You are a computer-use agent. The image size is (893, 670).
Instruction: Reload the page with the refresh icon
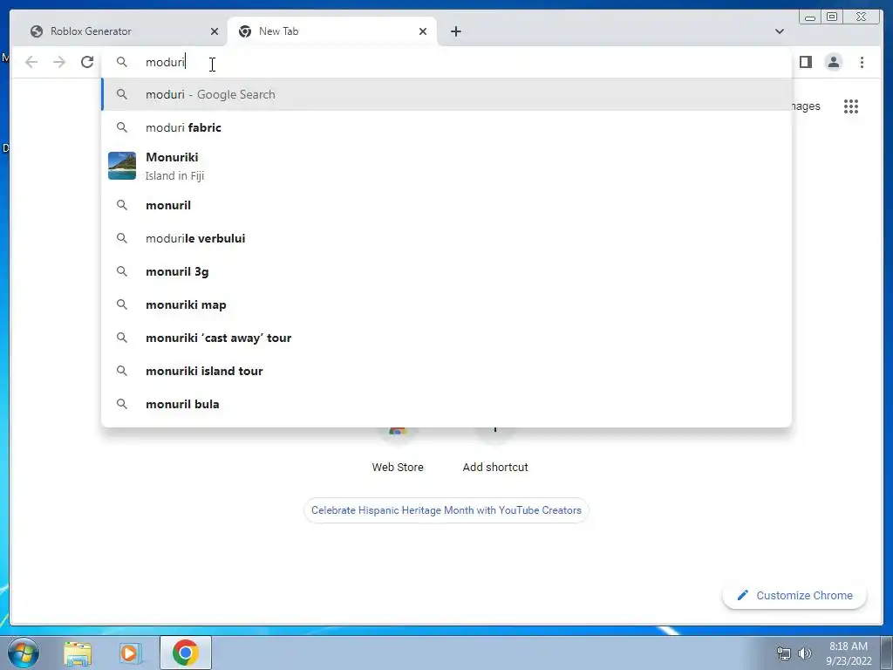pyautogui.click(x=87, y=62)
